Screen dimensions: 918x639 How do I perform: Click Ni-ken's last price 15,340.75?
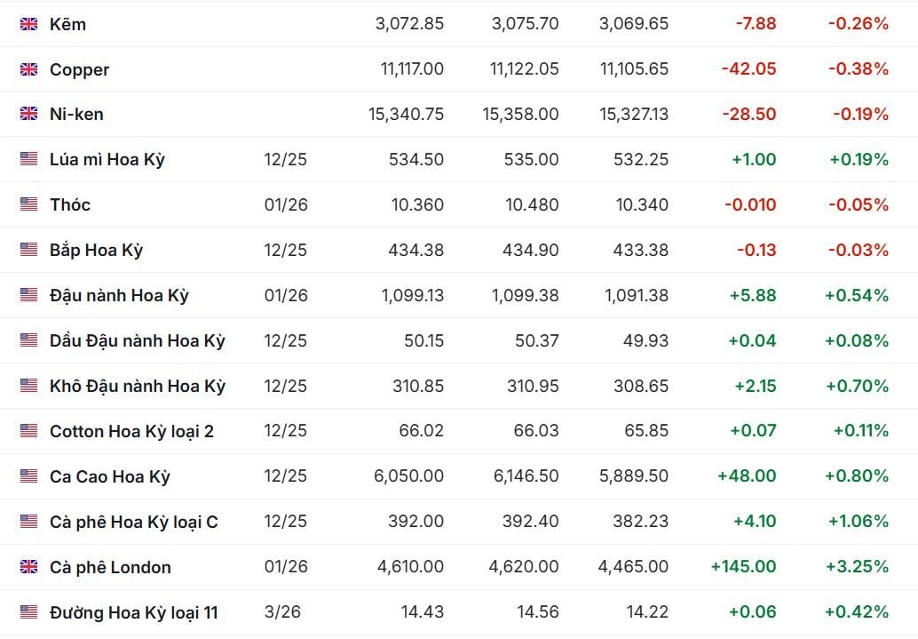[x=406, y=114]
